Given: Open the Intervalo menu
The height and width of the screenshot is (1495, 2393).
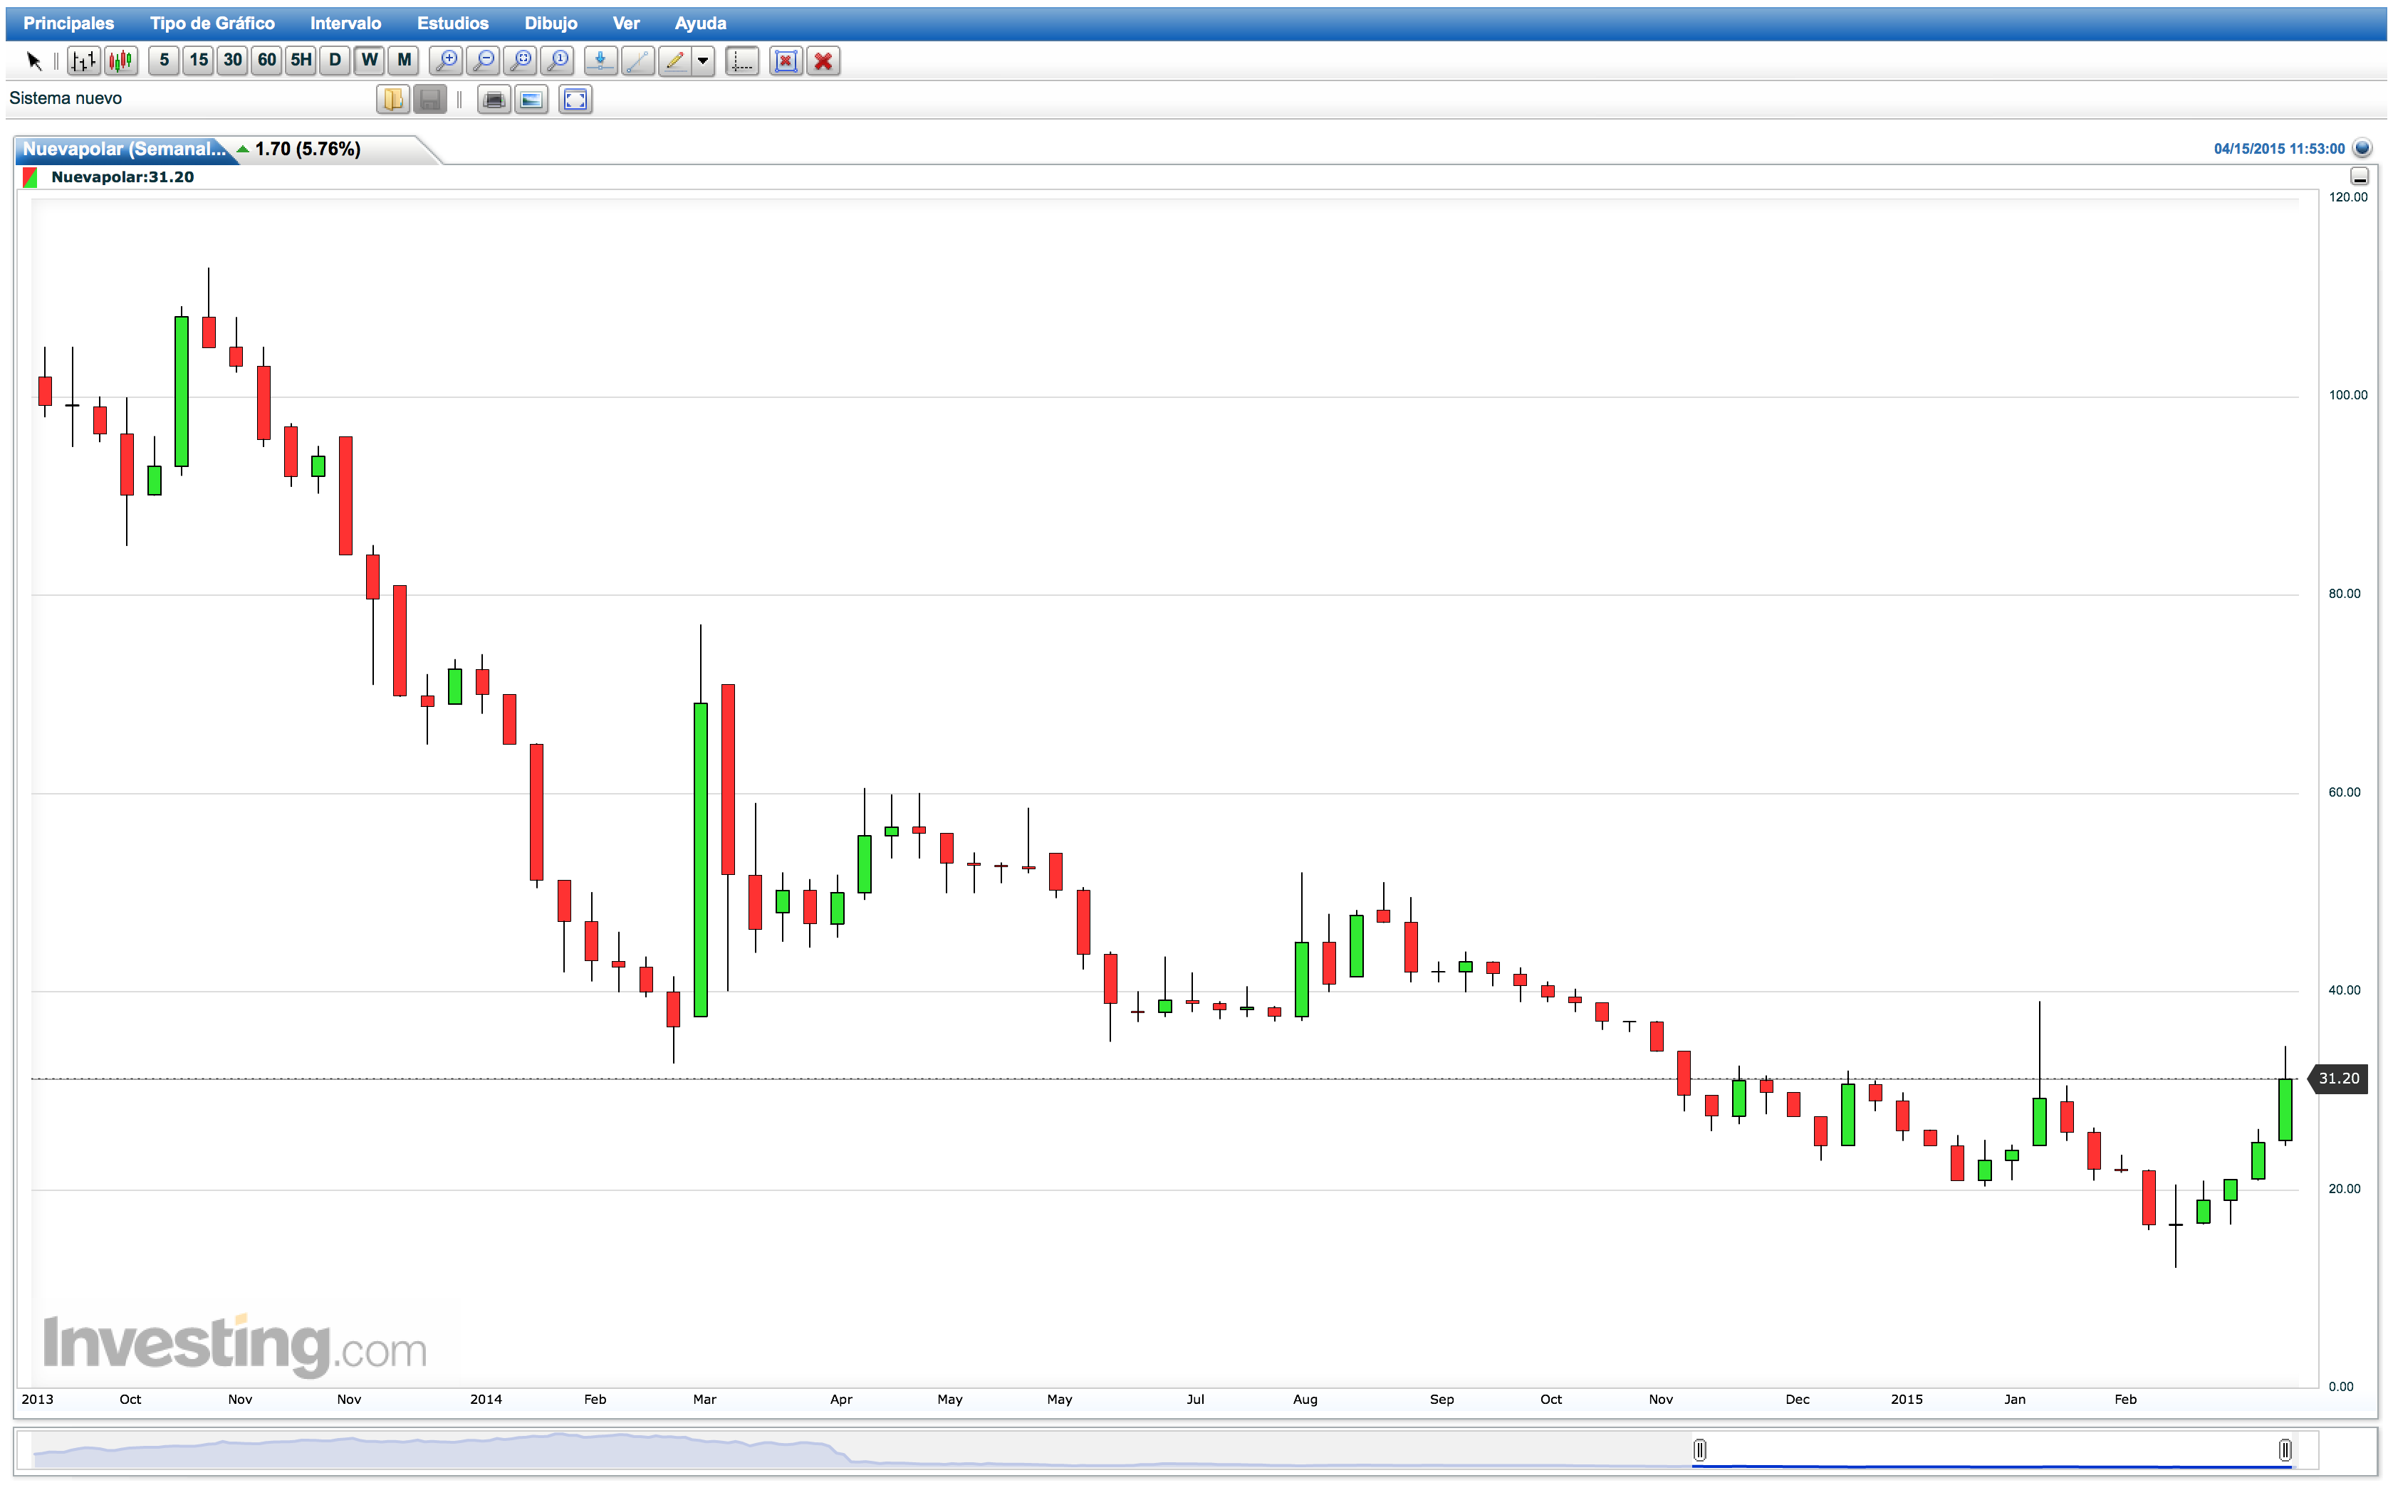Looking at the screenshot, I should point(345,23).
